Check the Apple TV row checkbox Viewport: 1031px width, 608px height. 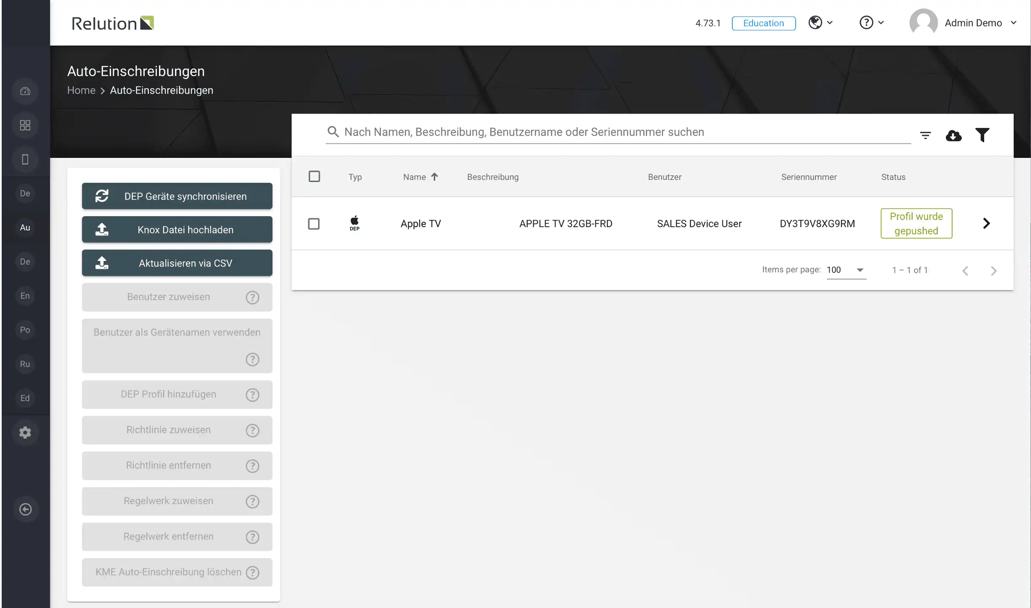314,224
